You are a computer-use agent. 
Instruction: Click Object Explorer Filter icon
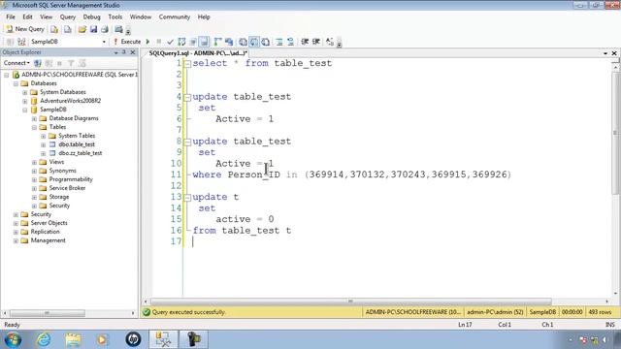(71, 63)
